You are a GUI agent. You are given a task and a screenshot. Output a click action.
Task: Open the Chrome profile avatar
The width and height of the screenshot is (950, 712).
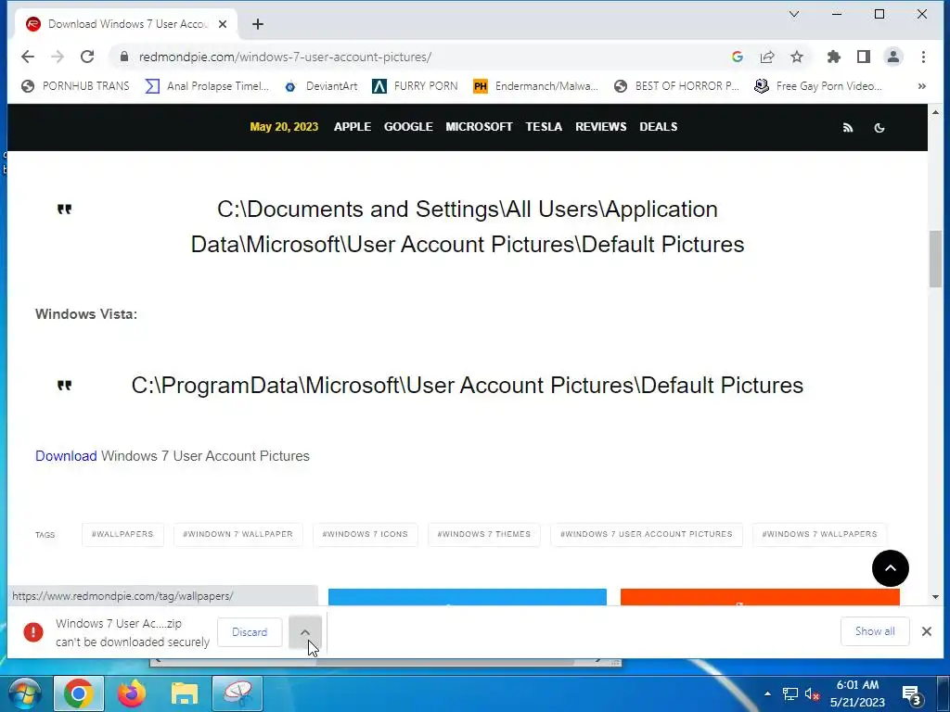point(893,57)
